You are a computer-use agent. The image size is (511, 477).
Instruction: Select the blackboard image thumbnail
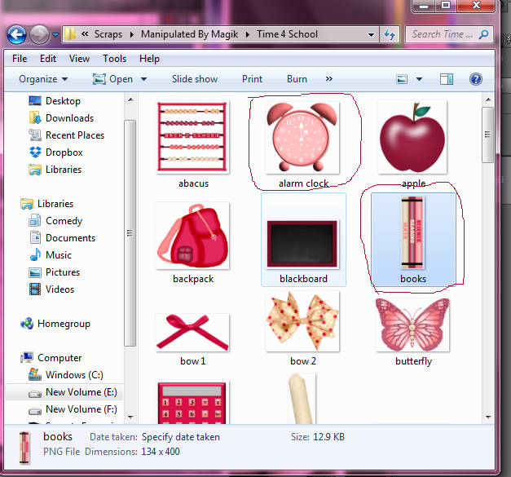(x=302, y=245)
